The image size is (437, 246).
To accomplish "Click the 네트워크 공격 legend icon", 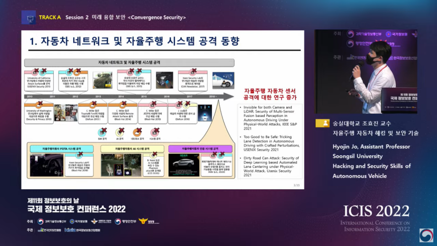I will 137,132.
